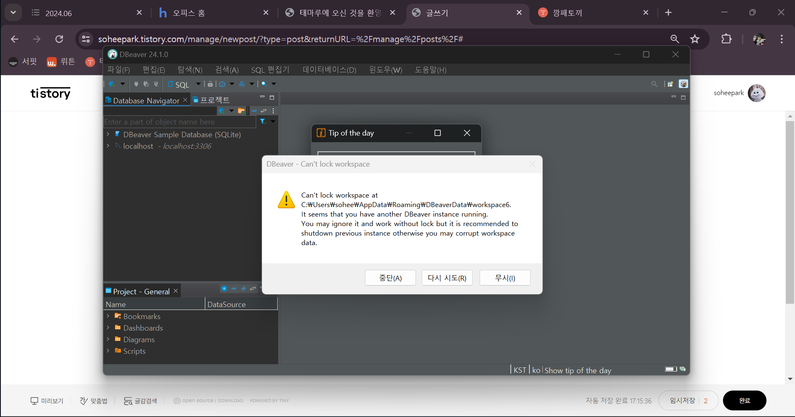Open the 파일(F) menu

click(x=119, y=70)
